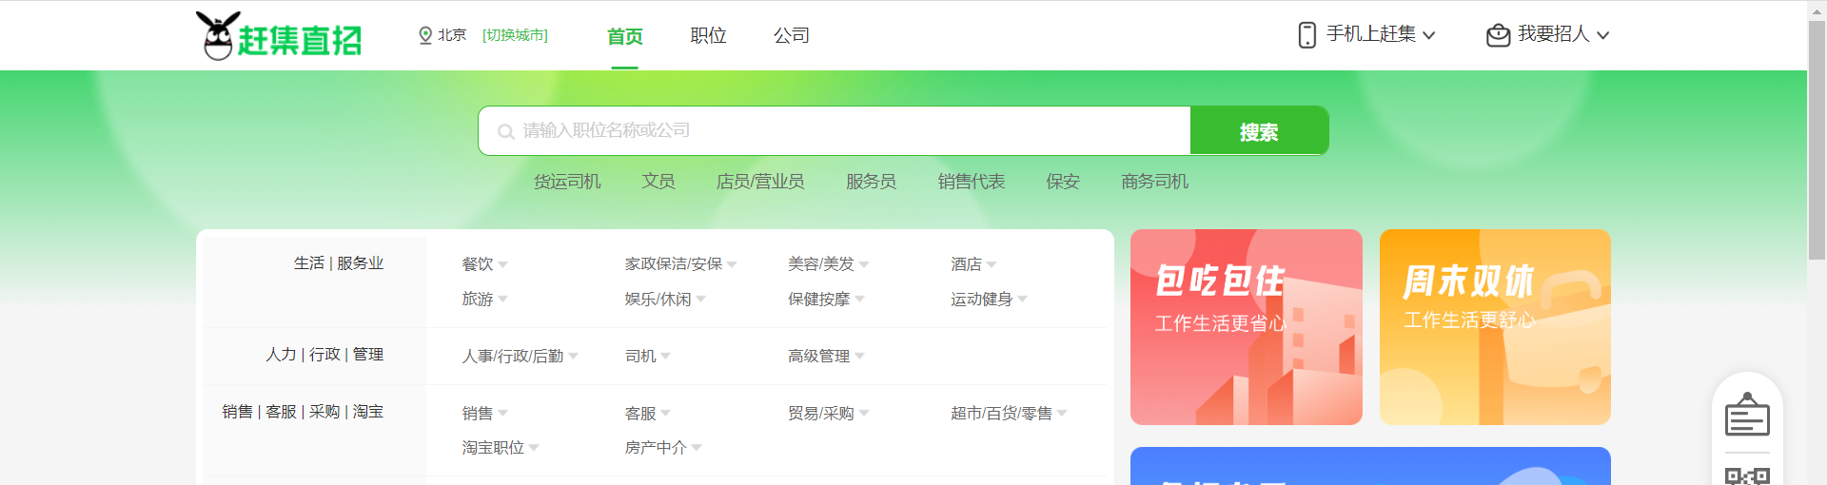Click the job search input field
Viewport: 1827px width, 485px height.
835,131
